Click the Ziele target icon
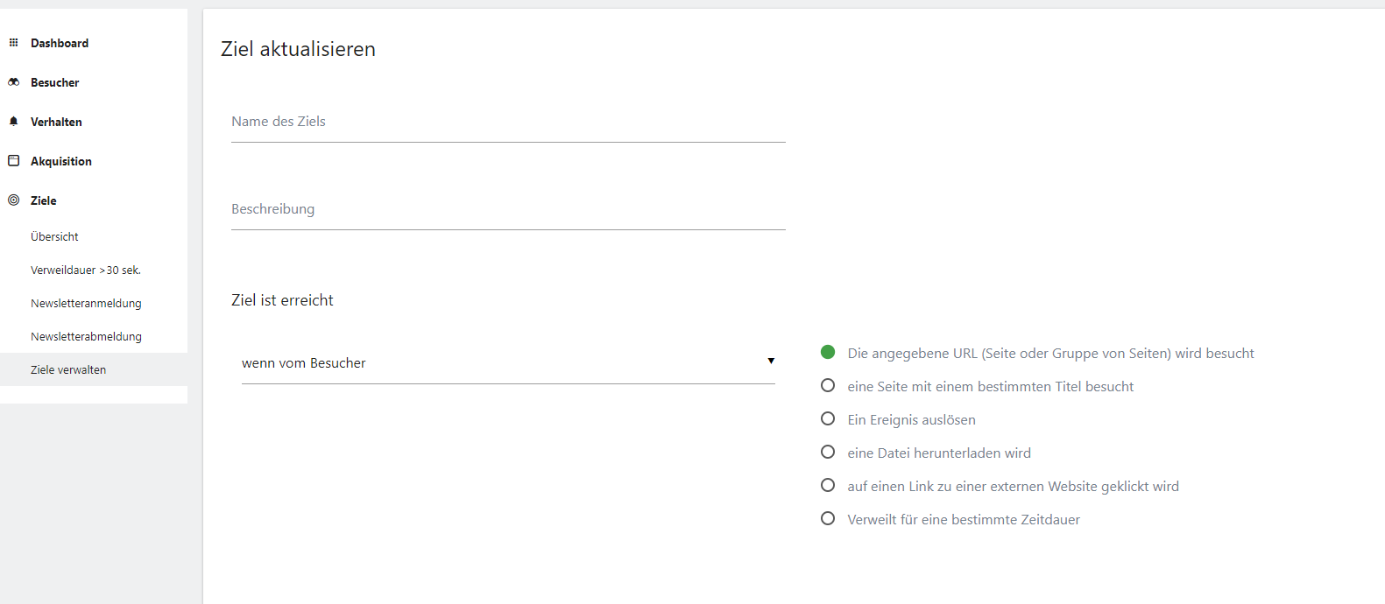 pyautogui.click(x=13, y=200)
